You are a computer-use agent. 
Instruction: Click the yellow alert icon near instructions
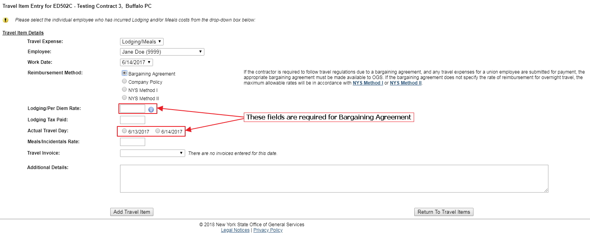[5, 20]
